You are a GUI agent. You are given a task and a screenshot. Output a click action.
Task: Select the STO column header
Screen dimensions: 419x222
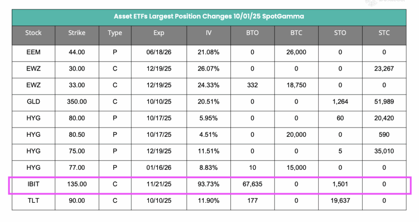340,33
